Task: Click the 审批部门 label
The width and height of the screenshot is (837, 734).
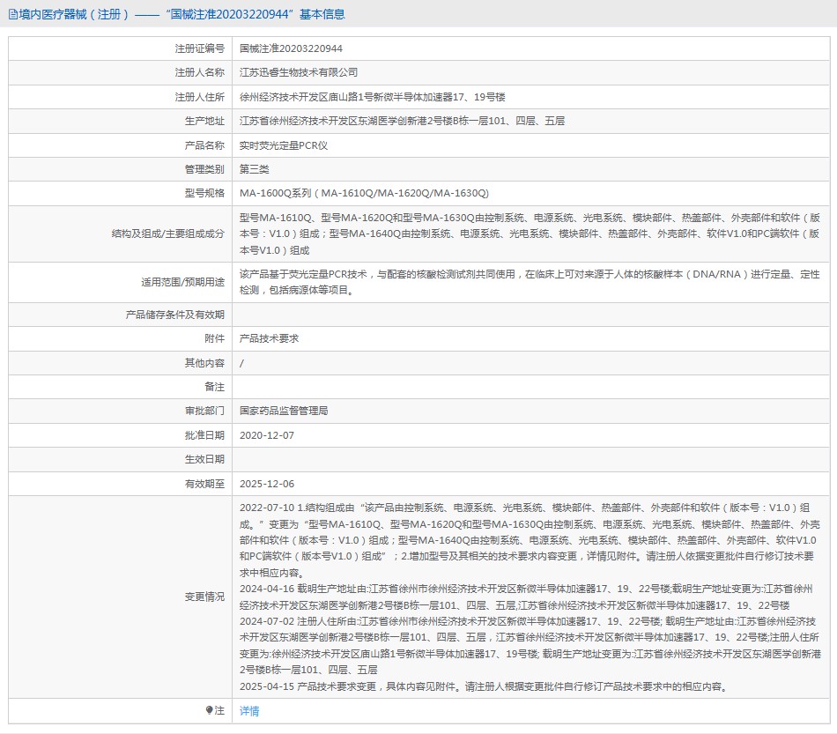Action: coord(204,411)
